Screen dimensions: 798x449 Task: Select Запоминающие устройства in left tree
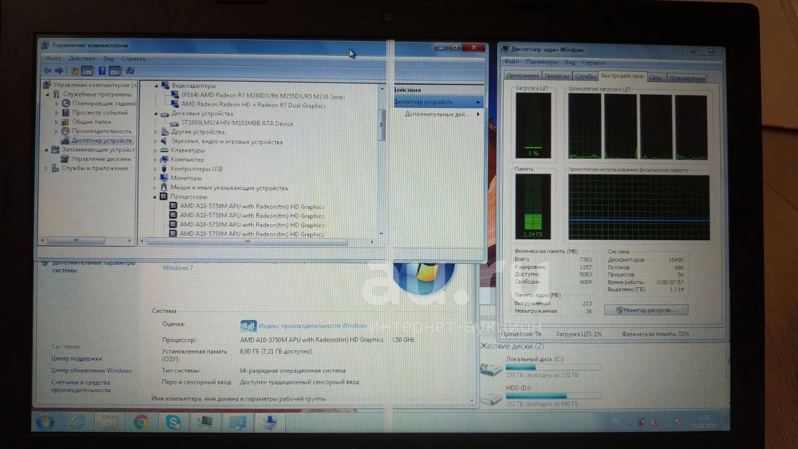pyautogui.click(x=98, y=150)
